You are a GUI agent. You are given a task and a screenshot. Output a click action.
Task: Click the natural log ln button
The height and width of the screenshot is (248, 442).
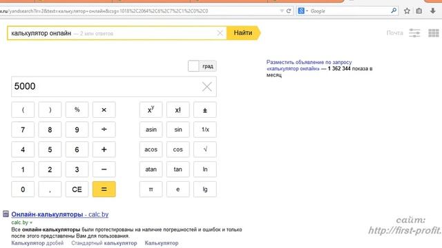point(205,169)
